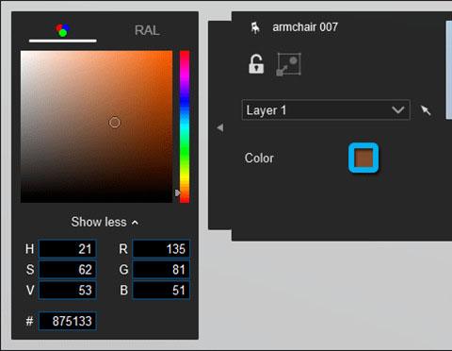Click the armchair object icon
Viewport: 452px width, 351px height.
[x=255, y=27]
